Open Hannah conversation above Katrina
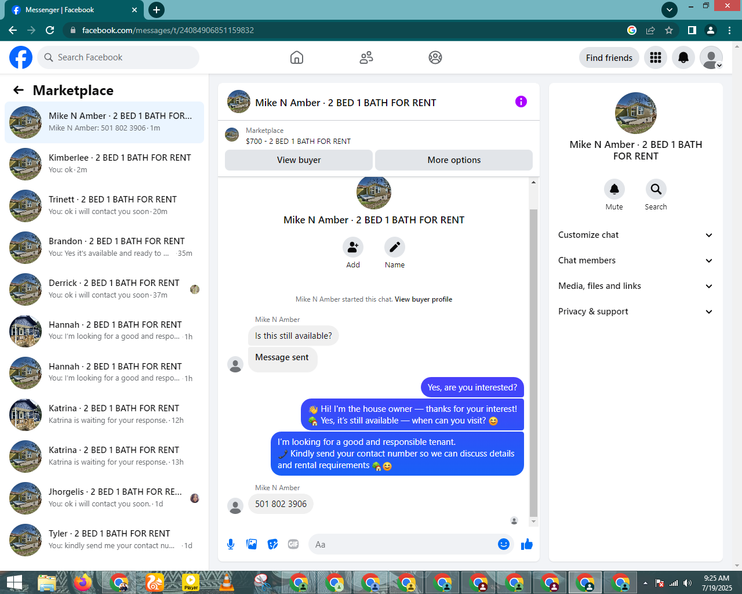 [104, 373]
